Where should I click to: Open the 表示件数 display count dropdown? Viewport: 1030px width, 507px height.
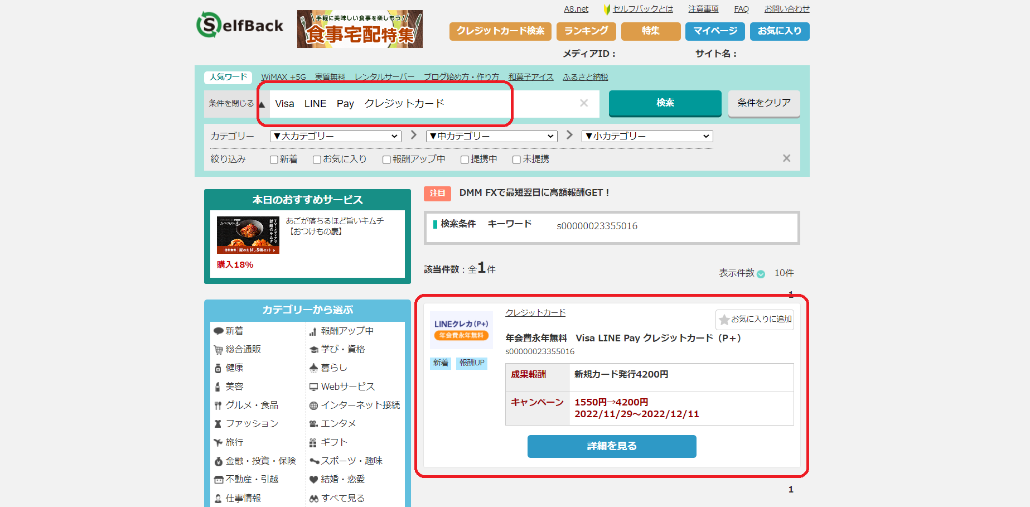point(761,274)
